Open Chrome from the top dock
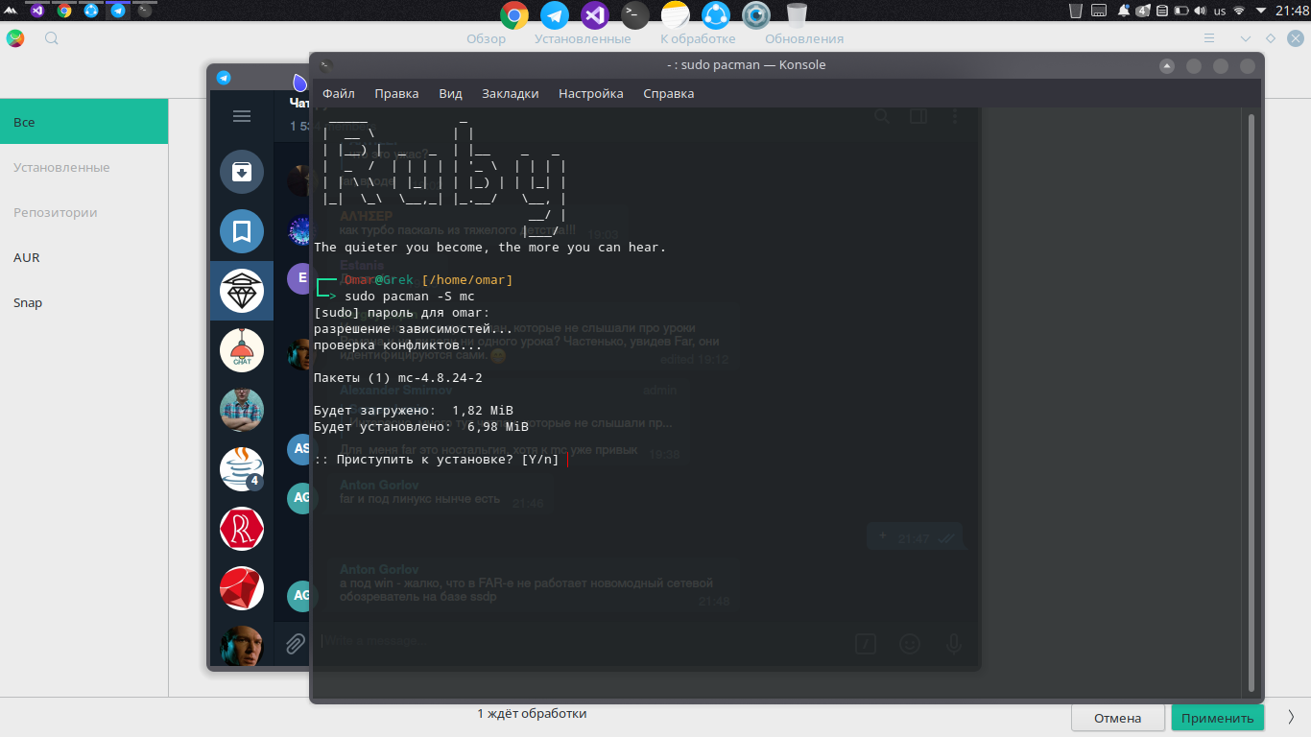 [514, 15]
